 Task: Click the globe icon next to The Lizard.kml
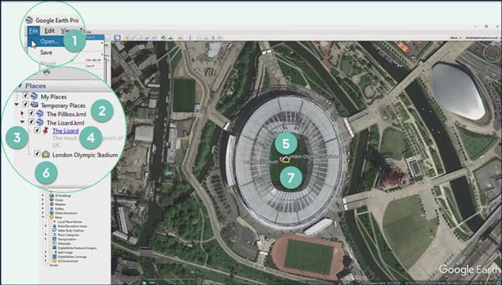point(41,123)
